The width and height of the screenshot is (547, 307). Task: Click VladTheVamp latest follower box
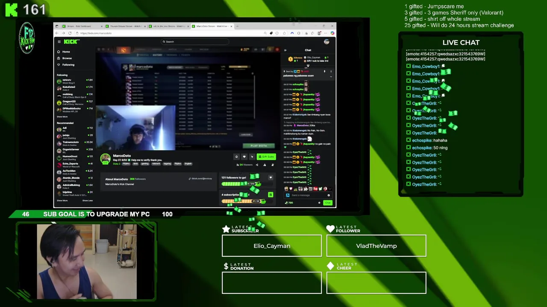point(376,246)
